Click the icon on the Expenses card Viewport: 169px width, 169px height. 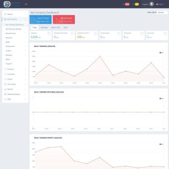click(142, 33)
